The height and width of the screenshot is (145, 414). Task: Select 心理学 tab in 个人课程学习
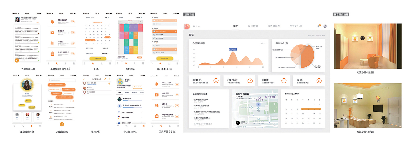point(119,92)
